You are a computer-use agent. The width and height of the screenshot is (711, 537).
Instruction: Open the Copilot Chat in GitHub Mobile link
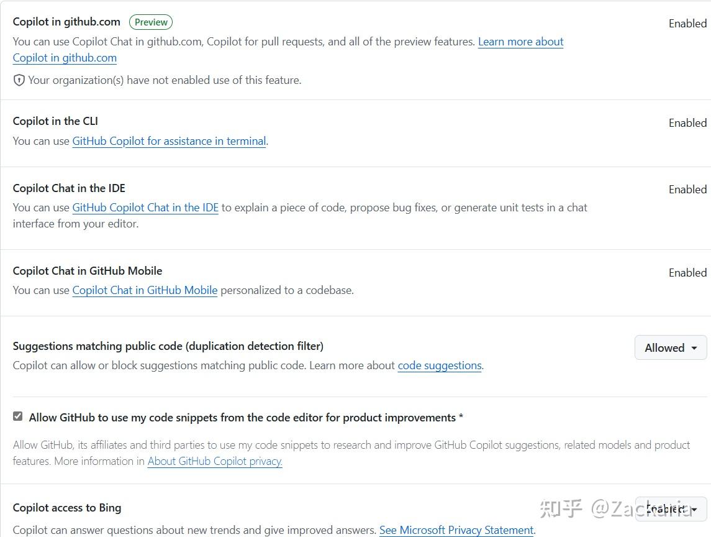[x=145, y=290]
